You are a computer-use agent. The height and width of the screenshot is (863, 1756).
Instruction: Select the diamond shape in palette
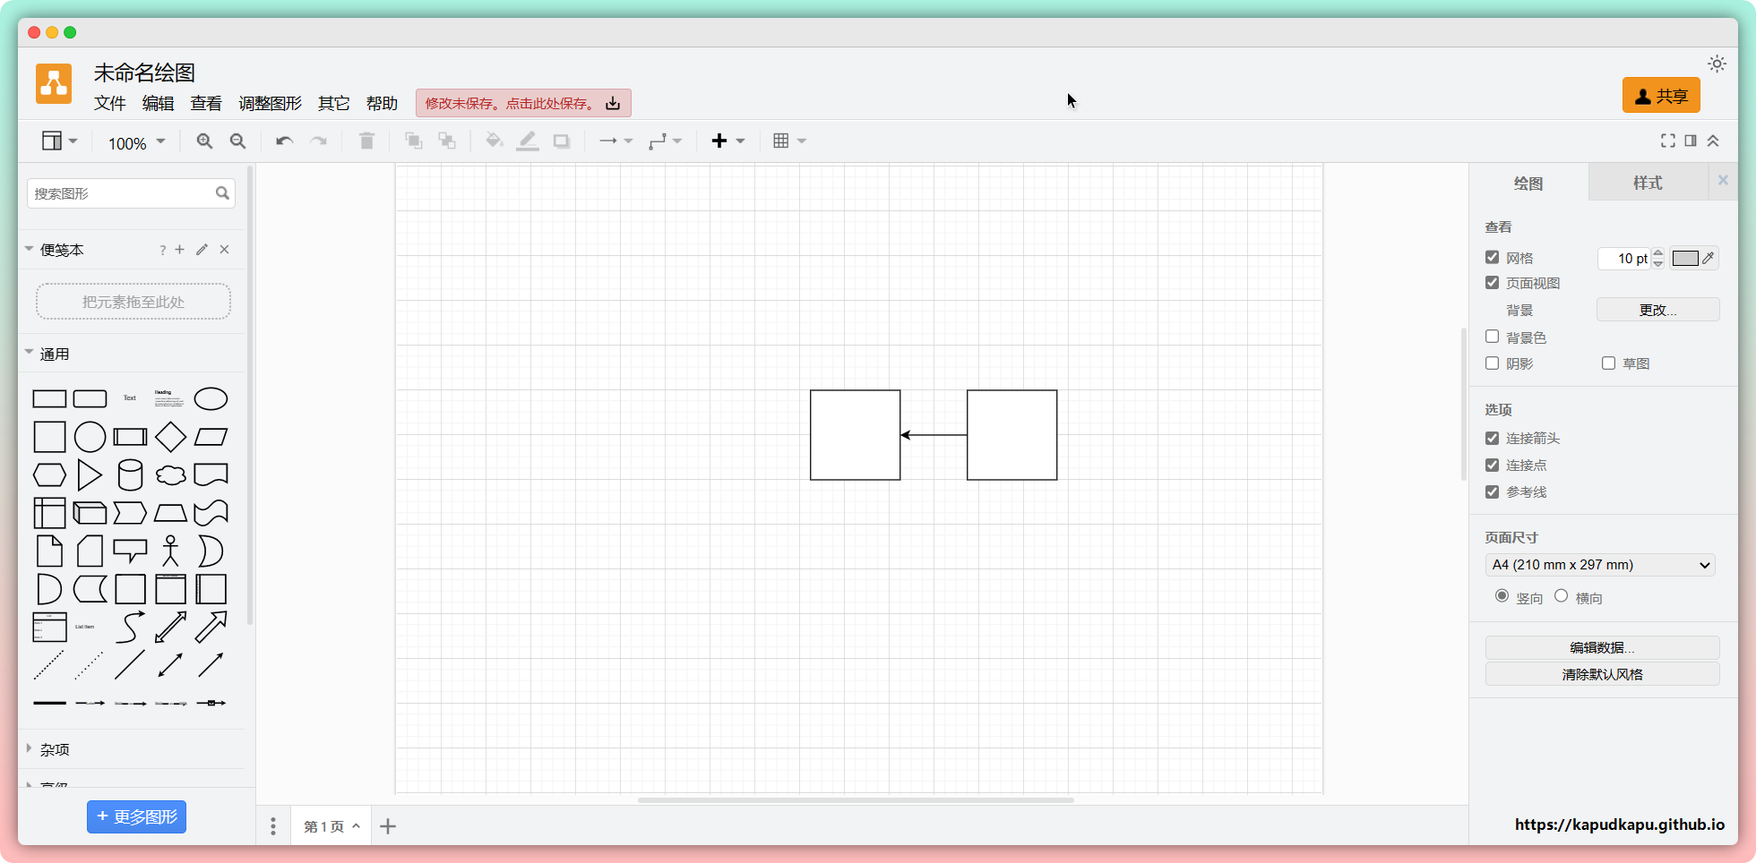click(x=170, y=437)
